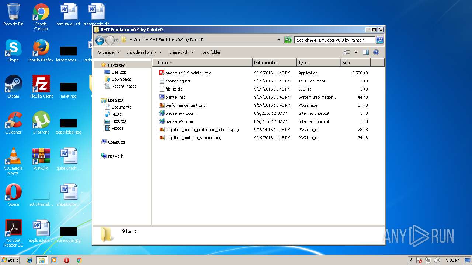This screenshot has height=265, width=472.
Task: Select the painter.nfo file icon
Action: [x=162, y=97]
